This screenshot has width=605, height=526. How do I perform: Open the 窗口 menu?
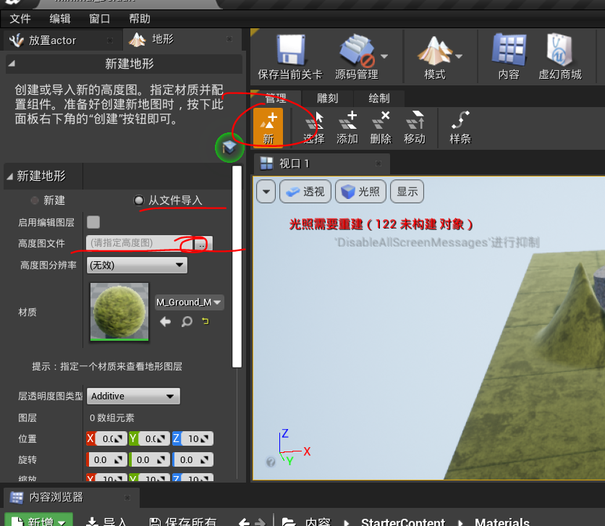[100, 19]
